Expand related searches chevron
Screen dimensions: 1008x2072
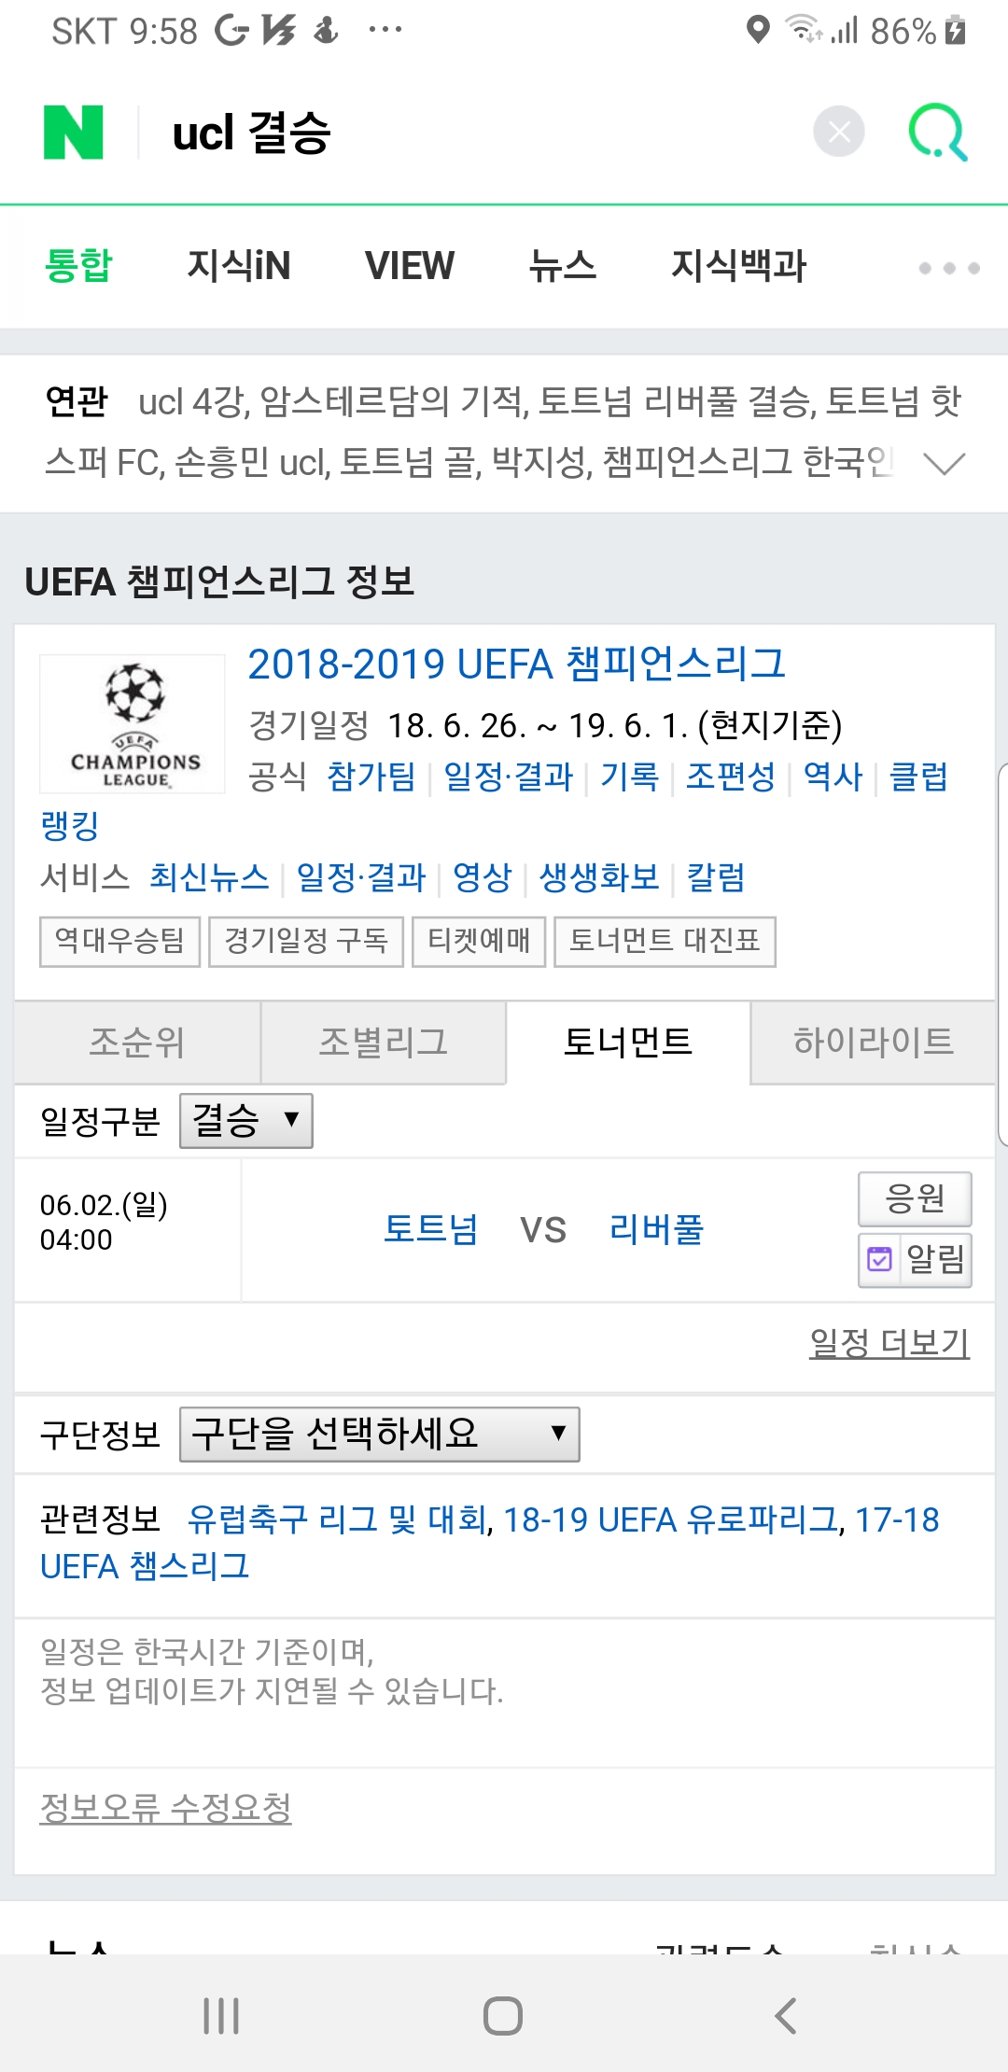(944, 464)
